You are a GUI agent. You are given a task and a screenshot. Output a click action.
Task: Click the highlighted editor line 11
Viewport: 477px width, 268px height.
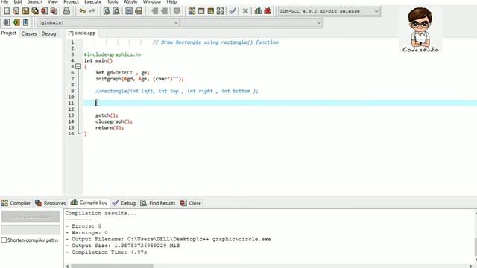280,103
